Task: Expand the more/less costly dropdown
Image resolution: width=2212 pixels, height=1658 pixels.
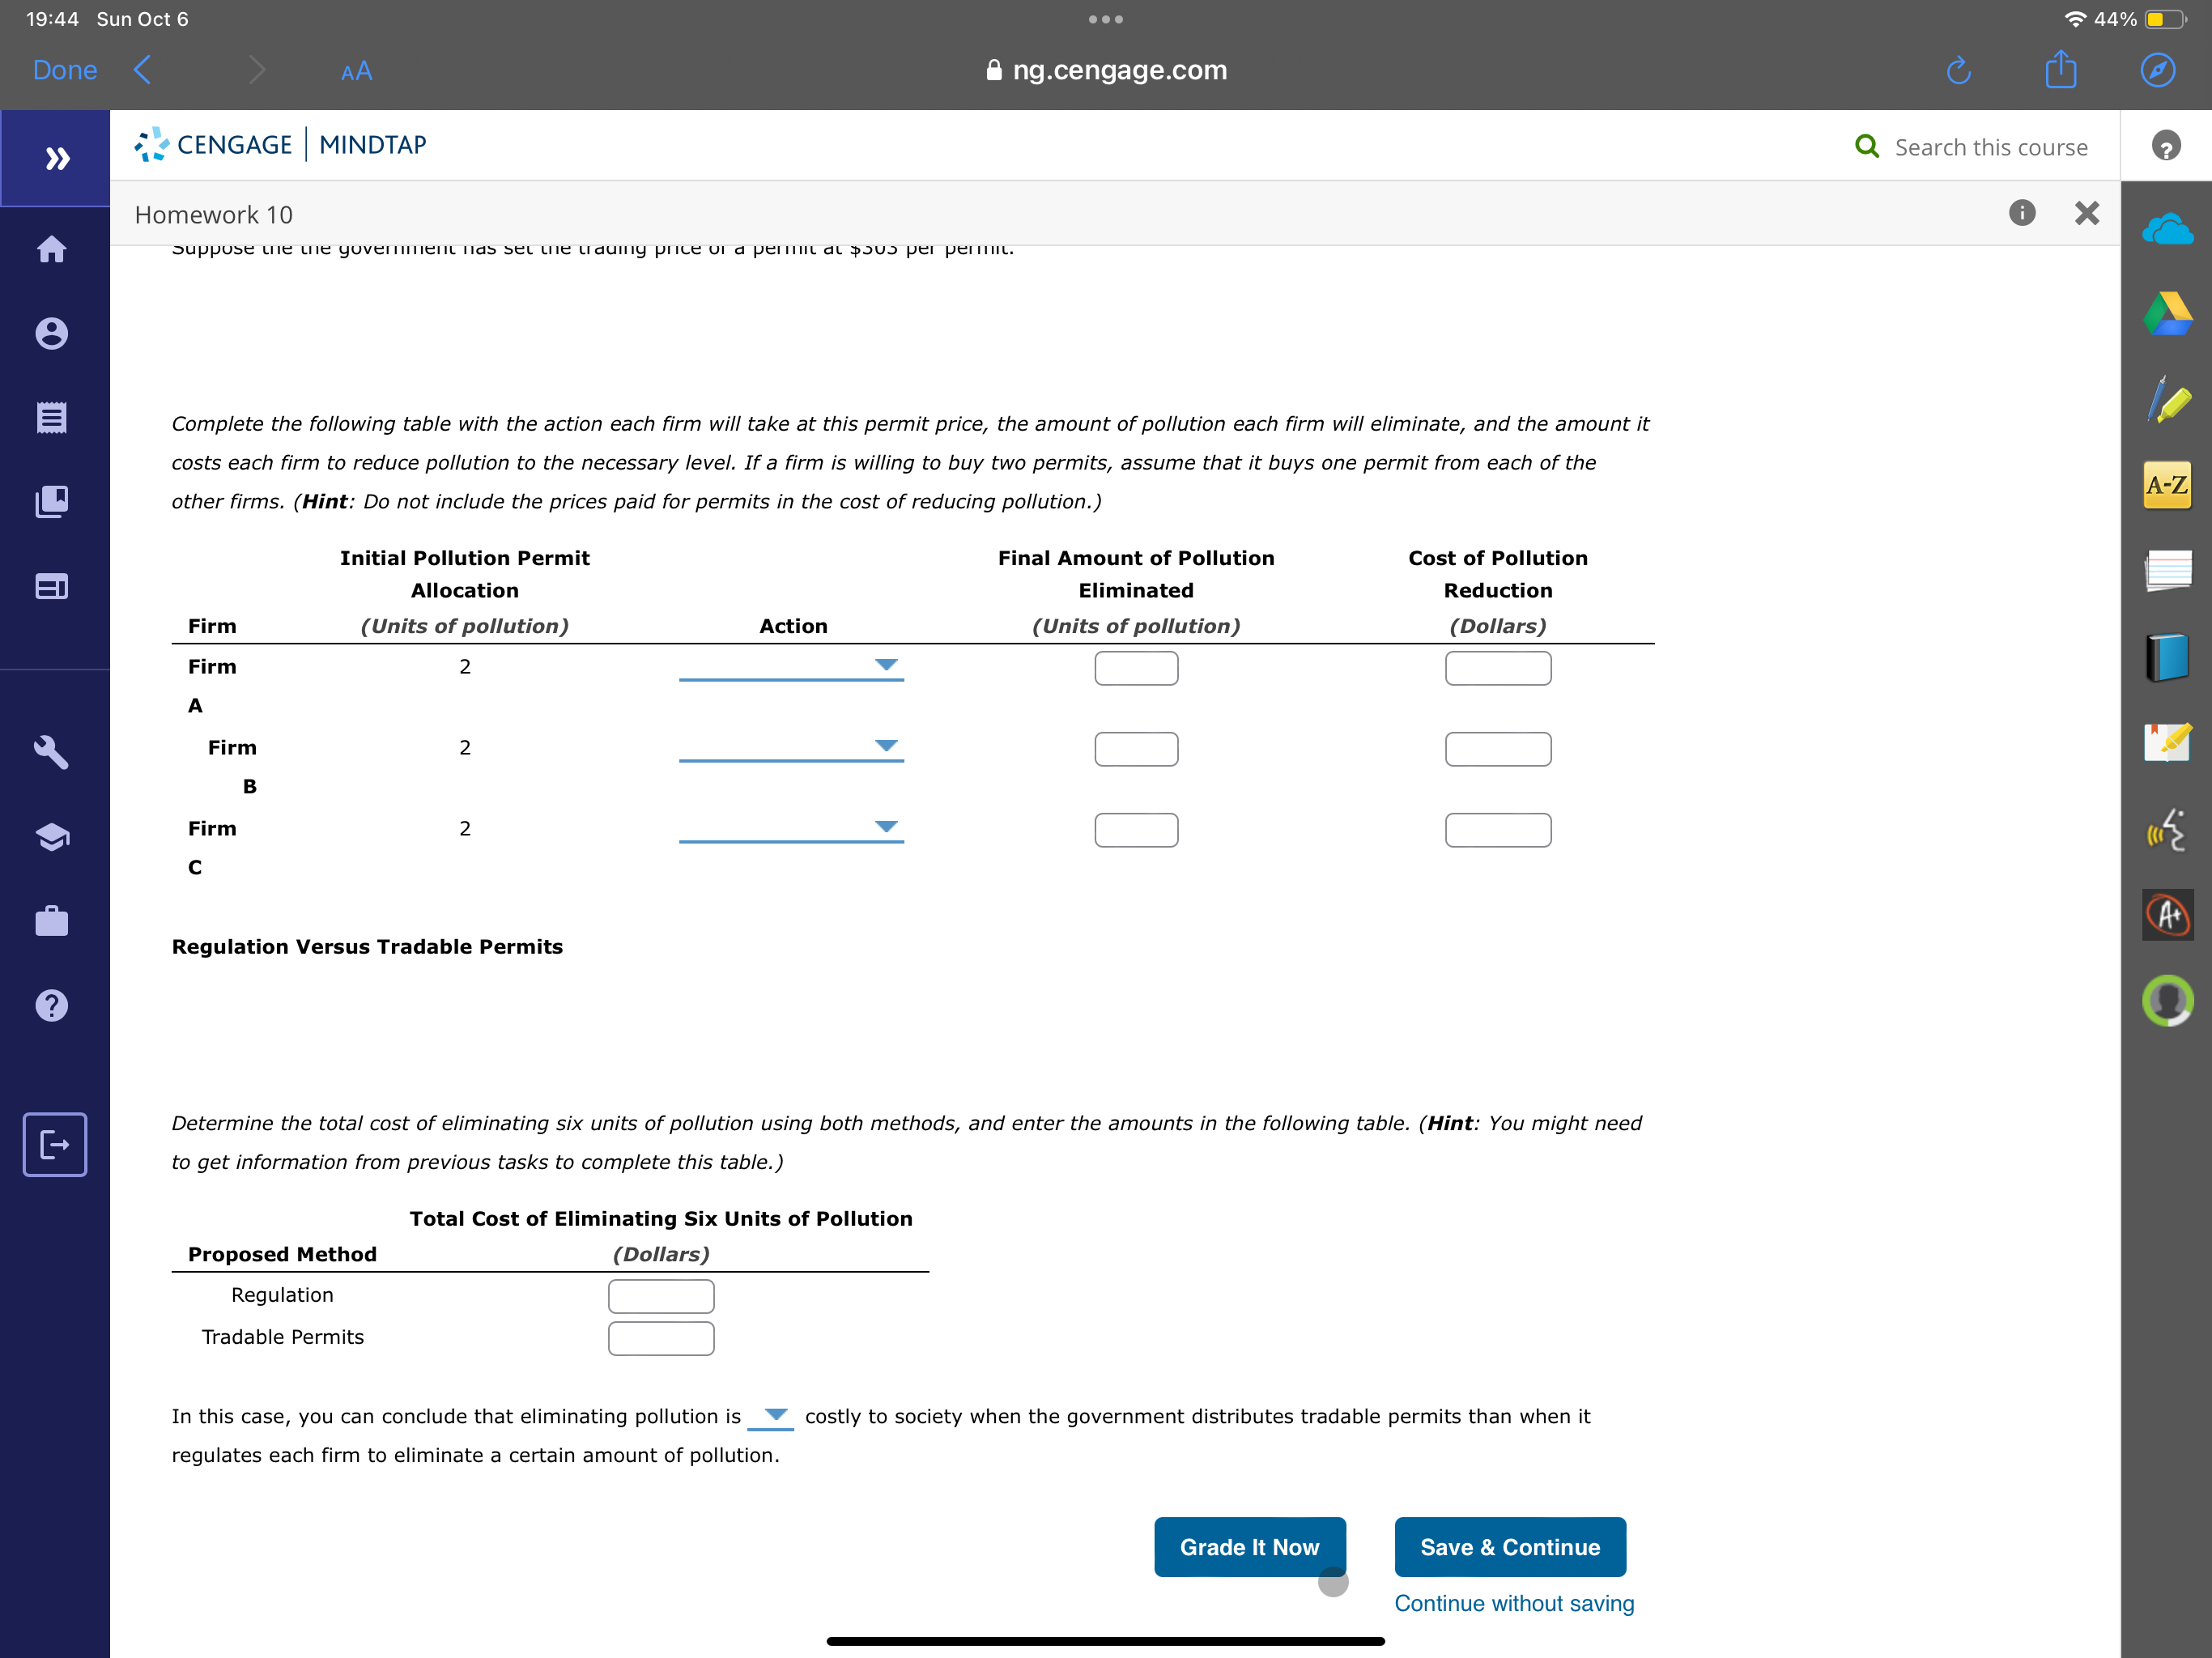Action: click(x=771, y=1416)
